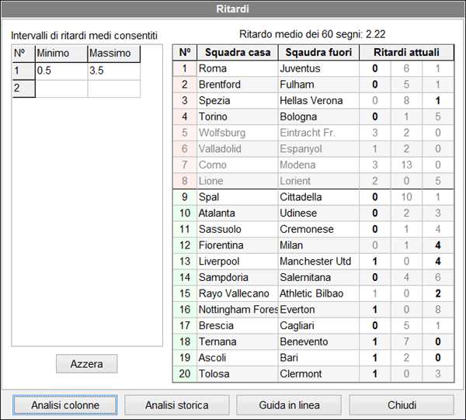Edit Massimo value 3.5 in row 1
466x420 pixels.
click(113, 71)
